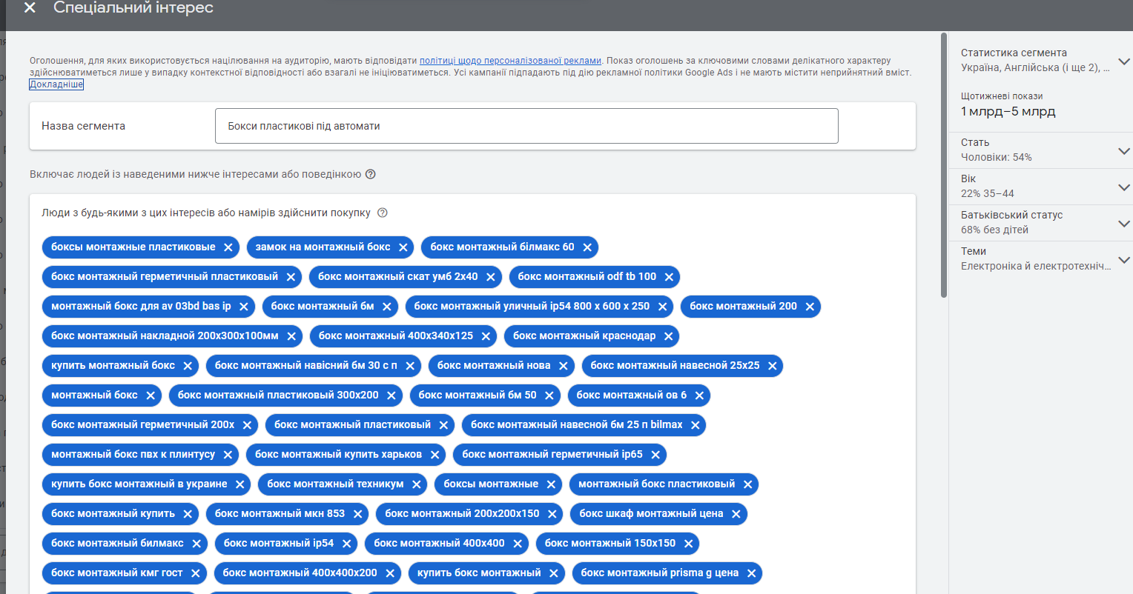Open help icon next to interests heading

pyautogui.click(x=371, y=175)
